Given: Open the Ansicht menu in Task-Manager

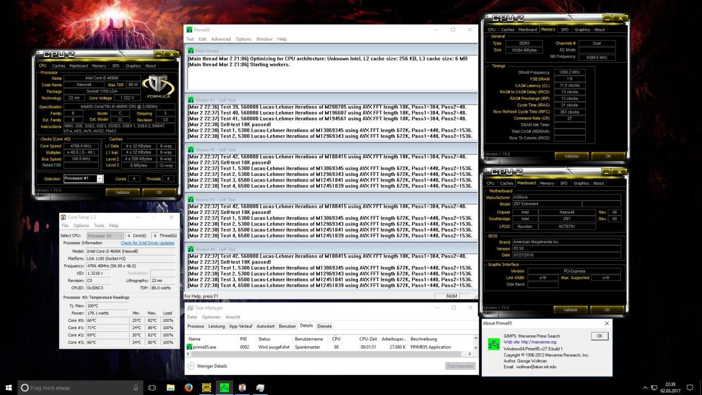Looking at the screenshot, I should pyautogui.click(x=232, y=317).
